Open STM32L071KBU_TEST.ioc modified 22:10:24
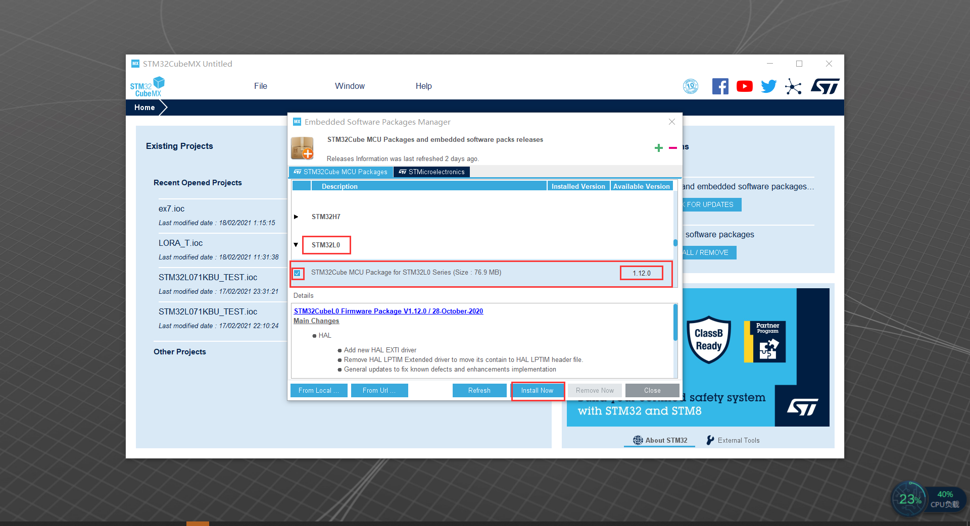Image resolution: width=970 pixels, height=526 pixels. pos(208,312)
